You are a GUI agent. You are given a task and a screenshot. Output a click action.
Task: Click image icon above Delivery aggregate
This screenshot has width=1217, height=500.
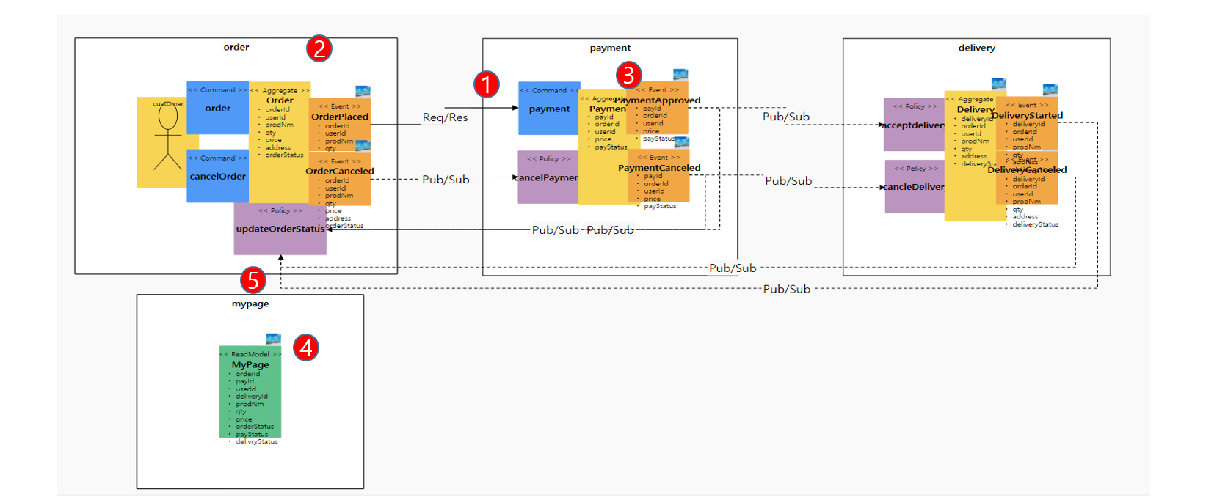[x=998, y=84]
